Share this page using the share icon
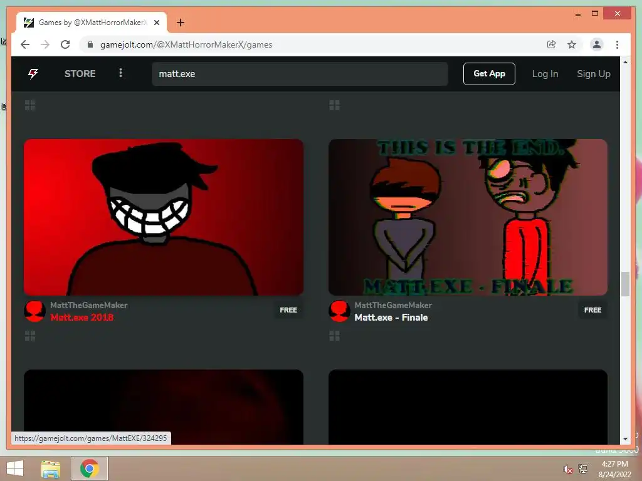This screenshot has height=481, width=642. coord(552,44)
